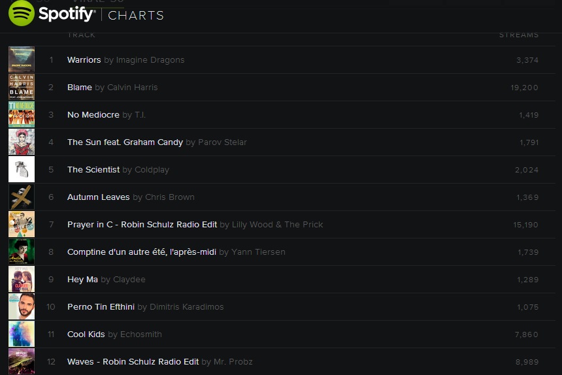This screenshot has height=375, width=562.
Task: Click the Blame album cover by Calvin Harris
Action: pyautogui.click(x=22, y=87)
